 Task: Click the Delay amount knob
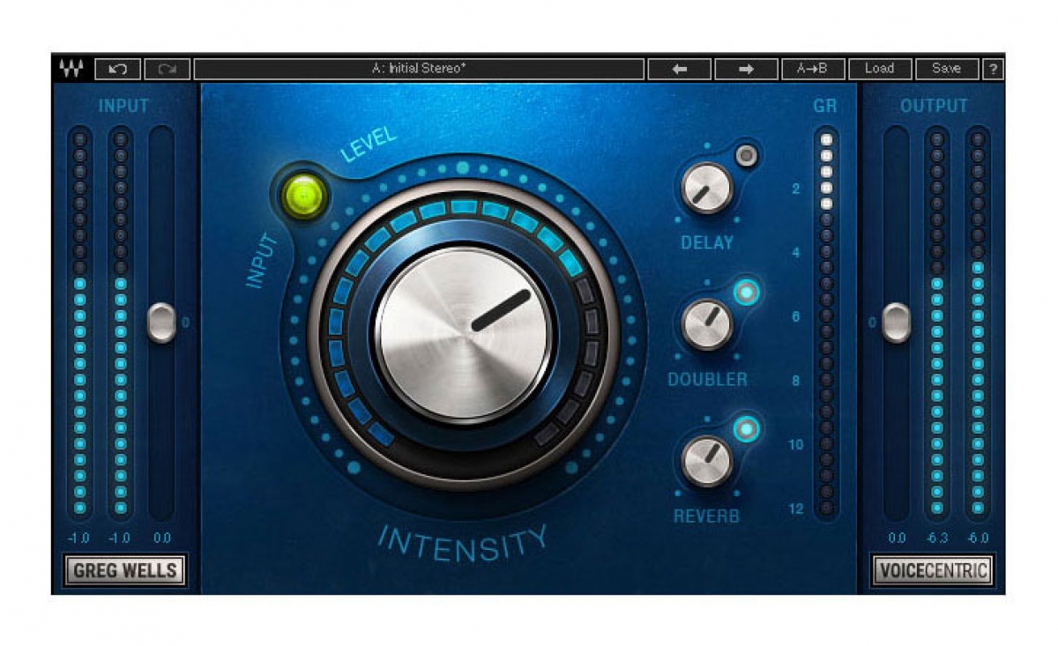[x=707, y=188]
